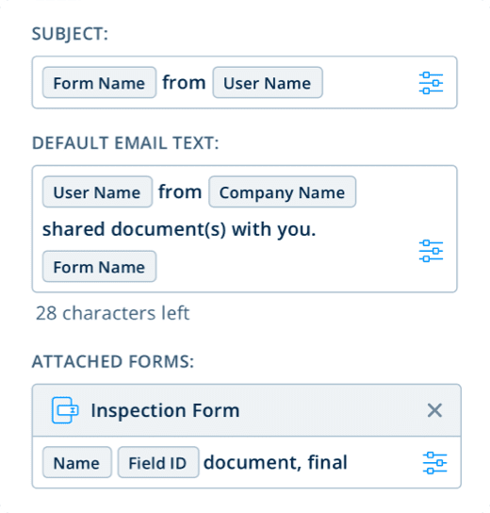Open the attached form name settings sliders icon
The height and width of the screenshot is (513, 490).
pyautogui.click(x=434, y=463)
